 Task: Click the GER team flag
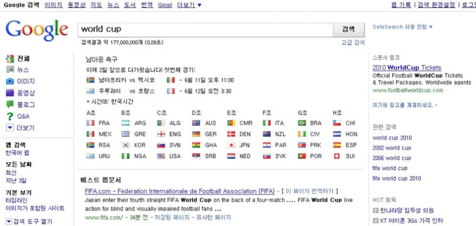point(196,134)
